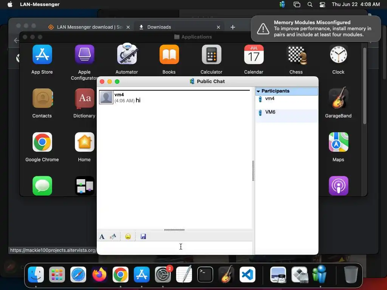This screenshot has height=290, width=387.
Task: Open Safari from the Dock
Action: (78, 275)
